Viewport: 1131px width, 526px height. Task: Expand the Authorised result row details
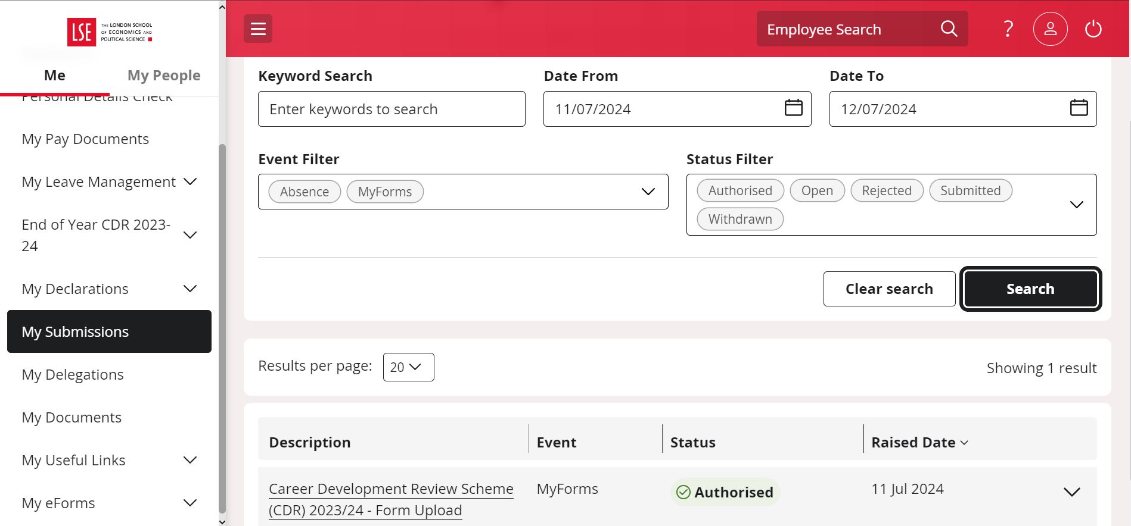(1071, 492)
